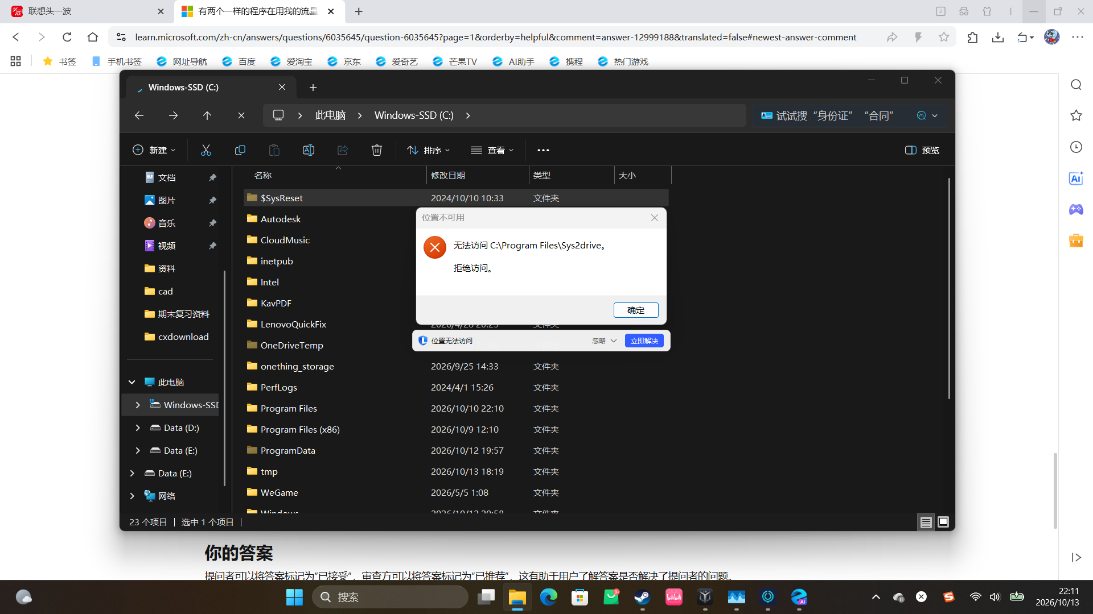Switch to large thumbnails view icon
The height and width of the screenshot is (614, 1093).
coord(943,522)
